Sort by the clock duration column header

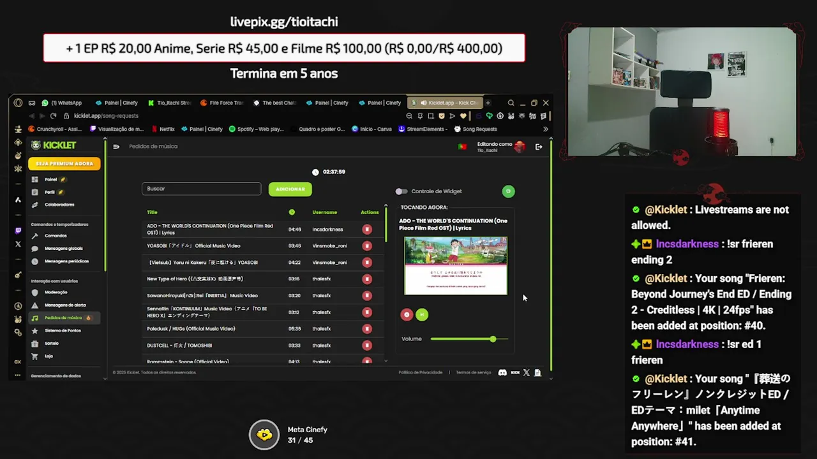pos(292,212)
